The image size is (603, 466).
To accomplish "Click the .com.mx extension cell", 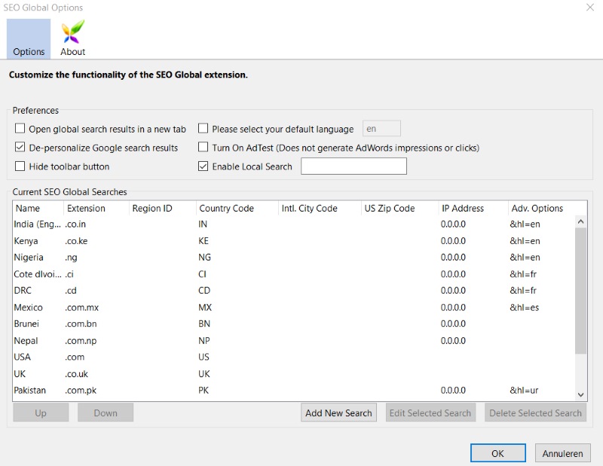I will (x=81, y=307).
